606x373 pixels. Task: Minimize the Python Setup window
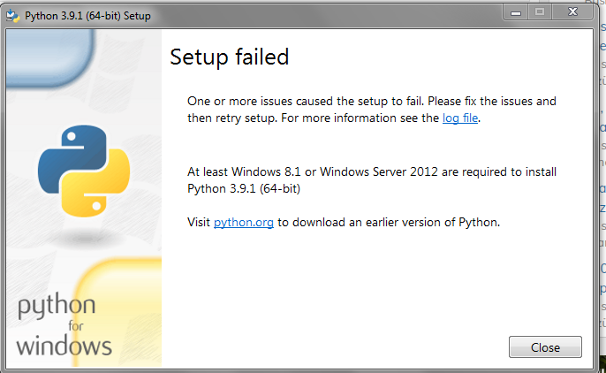point(516,12)
